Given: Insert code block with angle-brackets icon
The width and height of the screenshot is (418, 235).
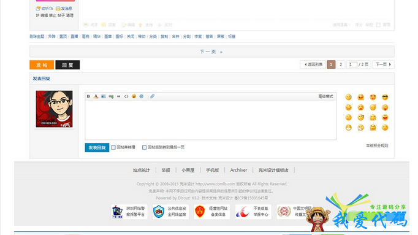Looking at the screenshot, I should 126,96.
